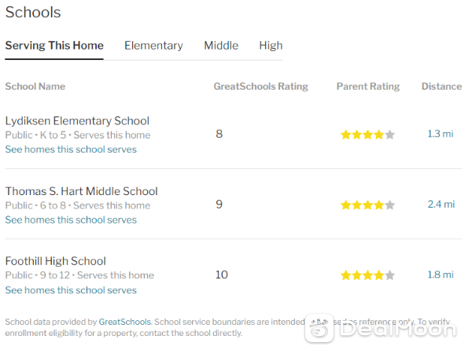The width and height of the screenshot is (472, 354).
Task: Click Thomas S. Hart parent rating stars
Action: [x=367, y=205]
